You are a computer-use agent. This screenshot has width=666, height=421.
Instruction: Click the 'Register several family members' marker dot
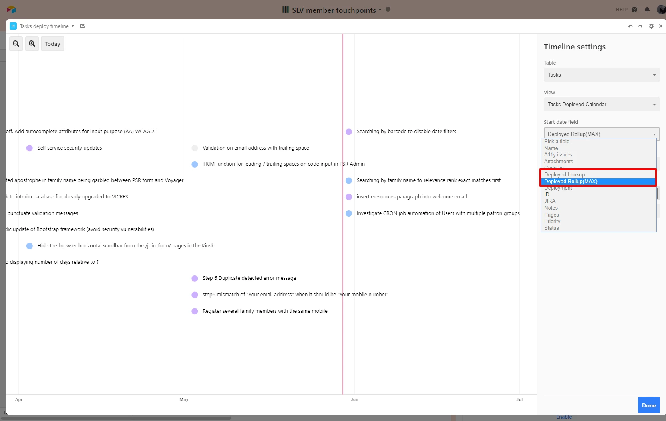click(195, 311)
